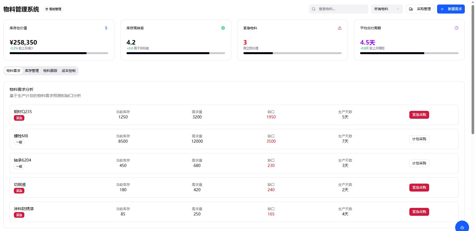Viewport: 475px width, 231px height.
Task: Switch to the 物料跟踪 tab
Action: click(50, 71)
